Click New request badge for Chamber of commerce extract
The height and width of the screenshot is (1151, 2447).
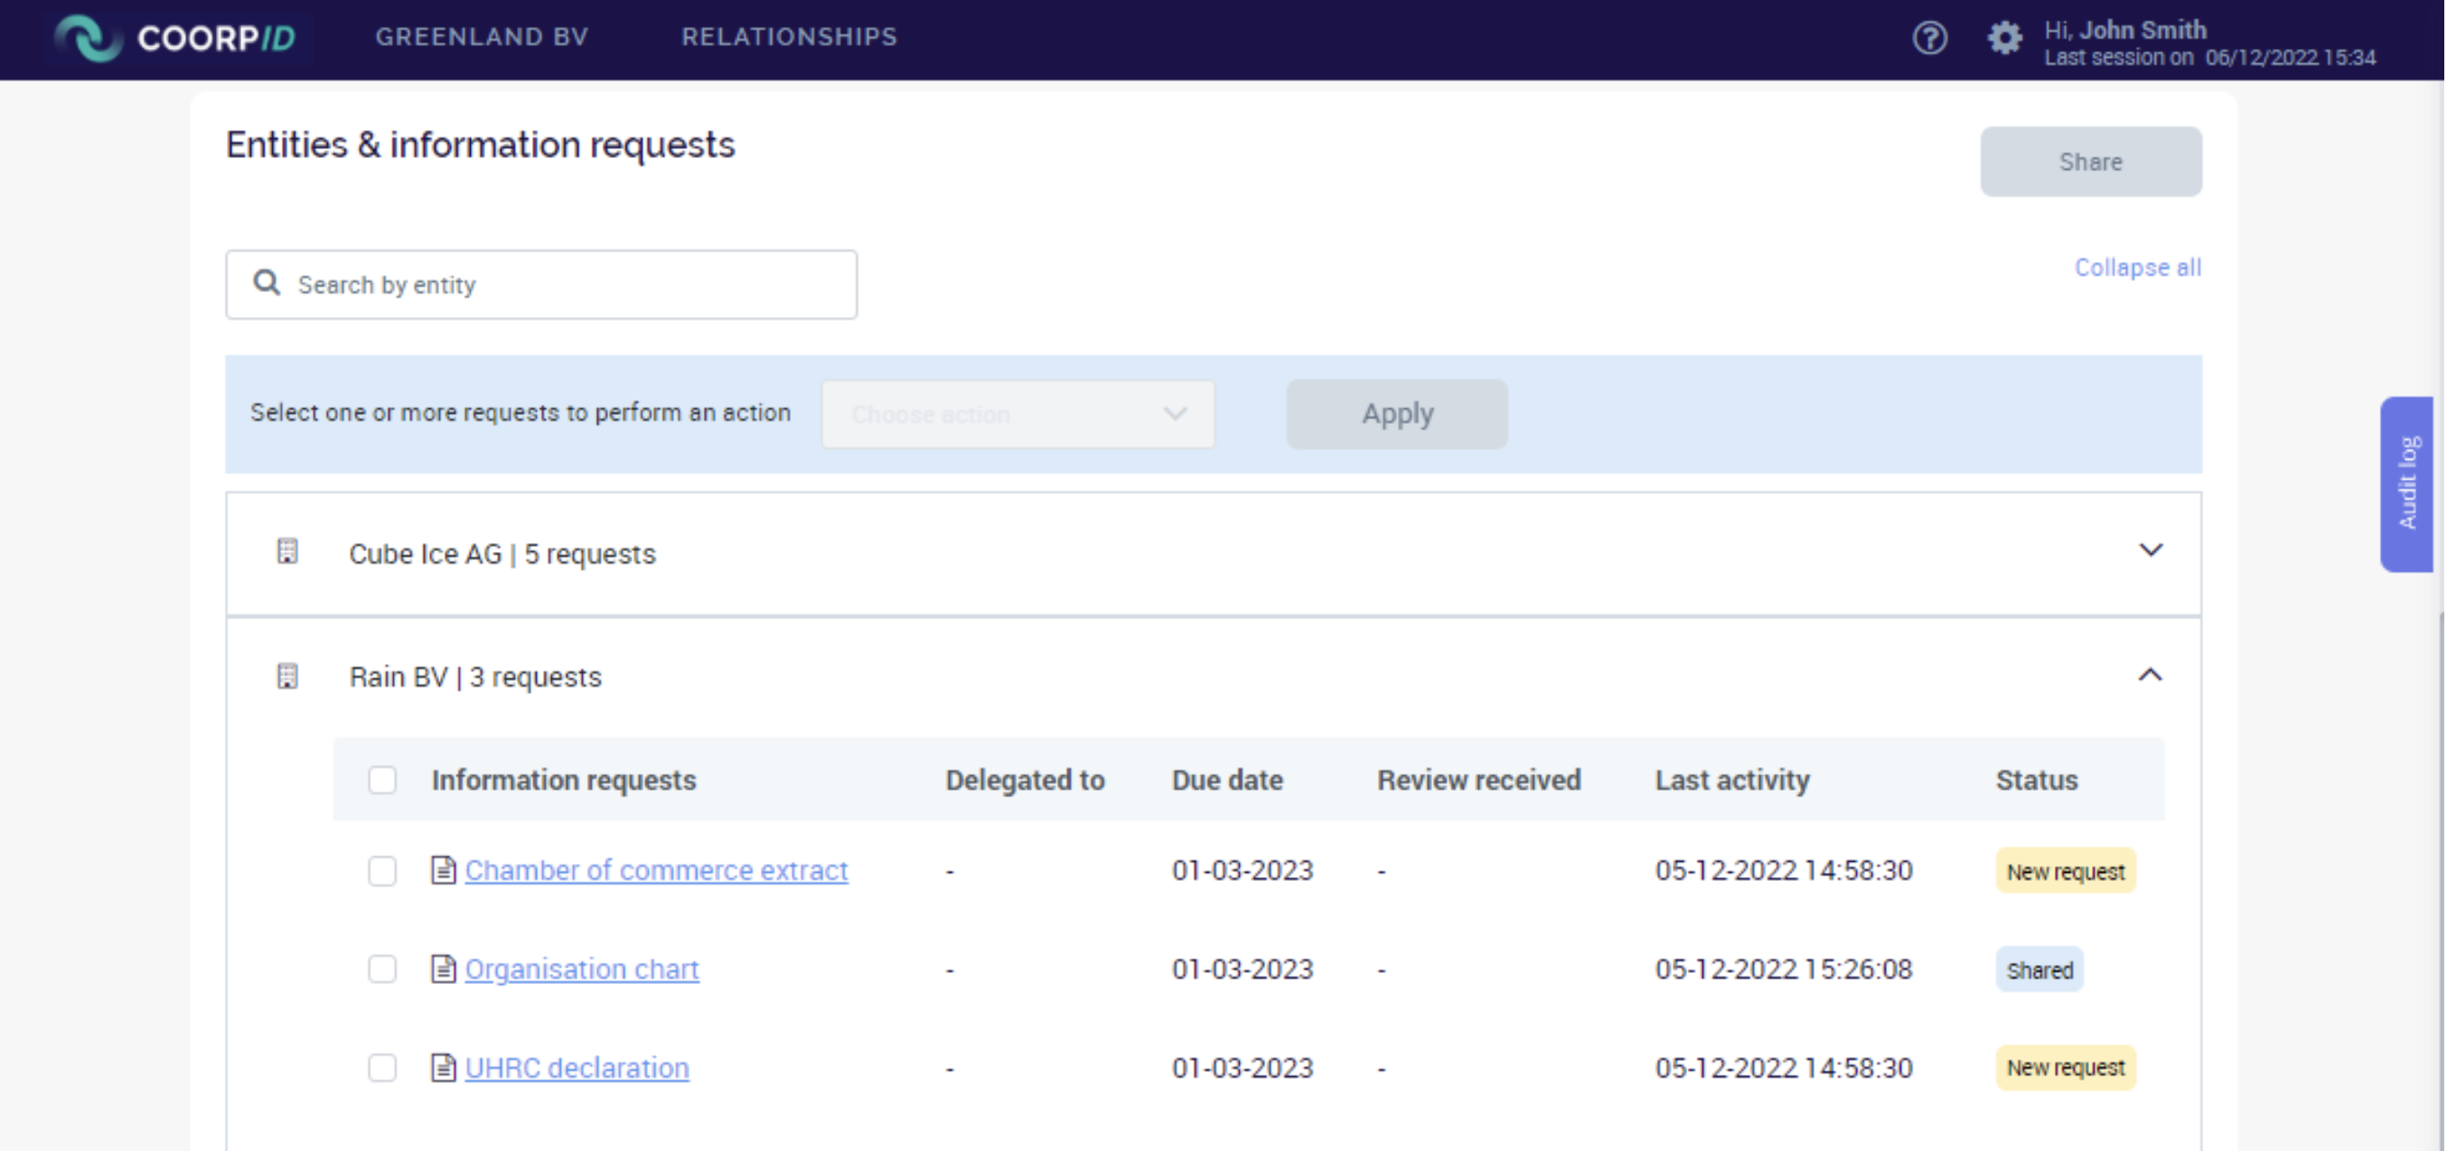(x=2065, y=871)
